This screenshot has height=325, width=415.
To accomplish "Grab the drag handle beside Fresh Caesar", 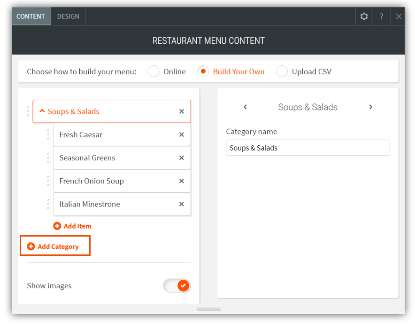I will (x=48, y=135).
